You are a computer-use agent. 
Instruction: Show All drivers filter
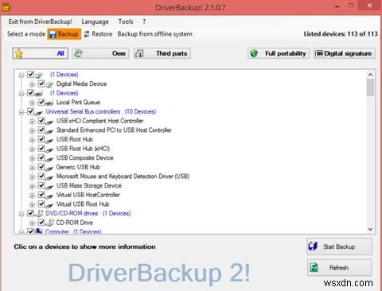tap(41, 53)
